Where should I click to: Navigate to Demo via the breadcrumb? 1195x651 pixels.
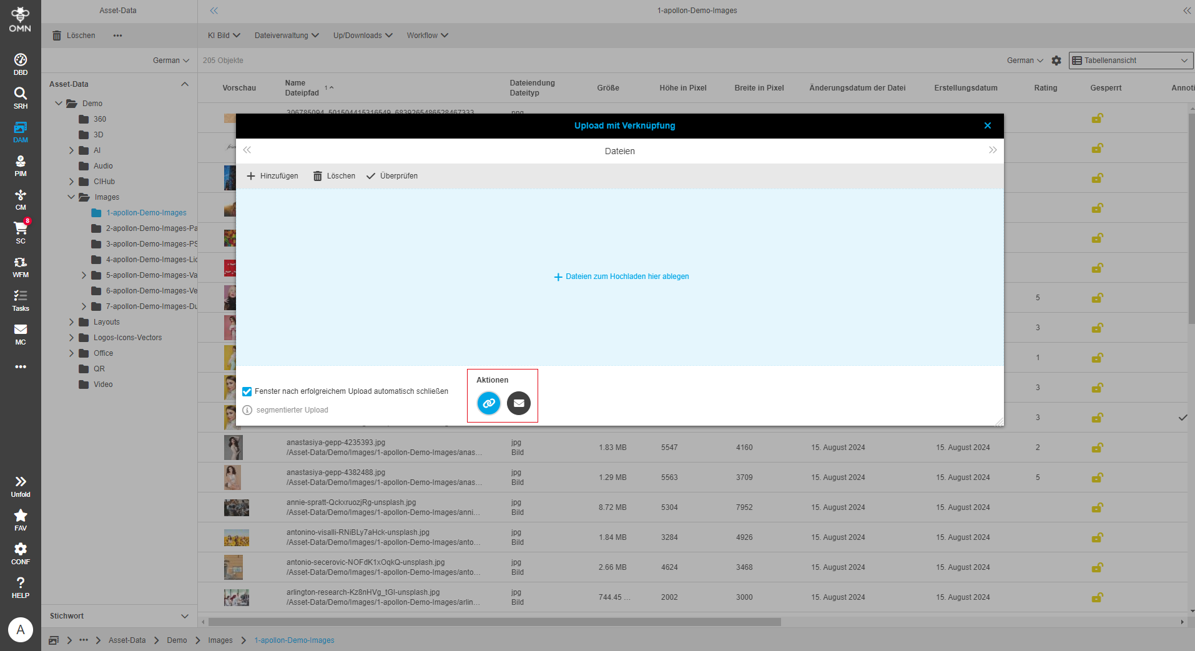coord(177,640)
